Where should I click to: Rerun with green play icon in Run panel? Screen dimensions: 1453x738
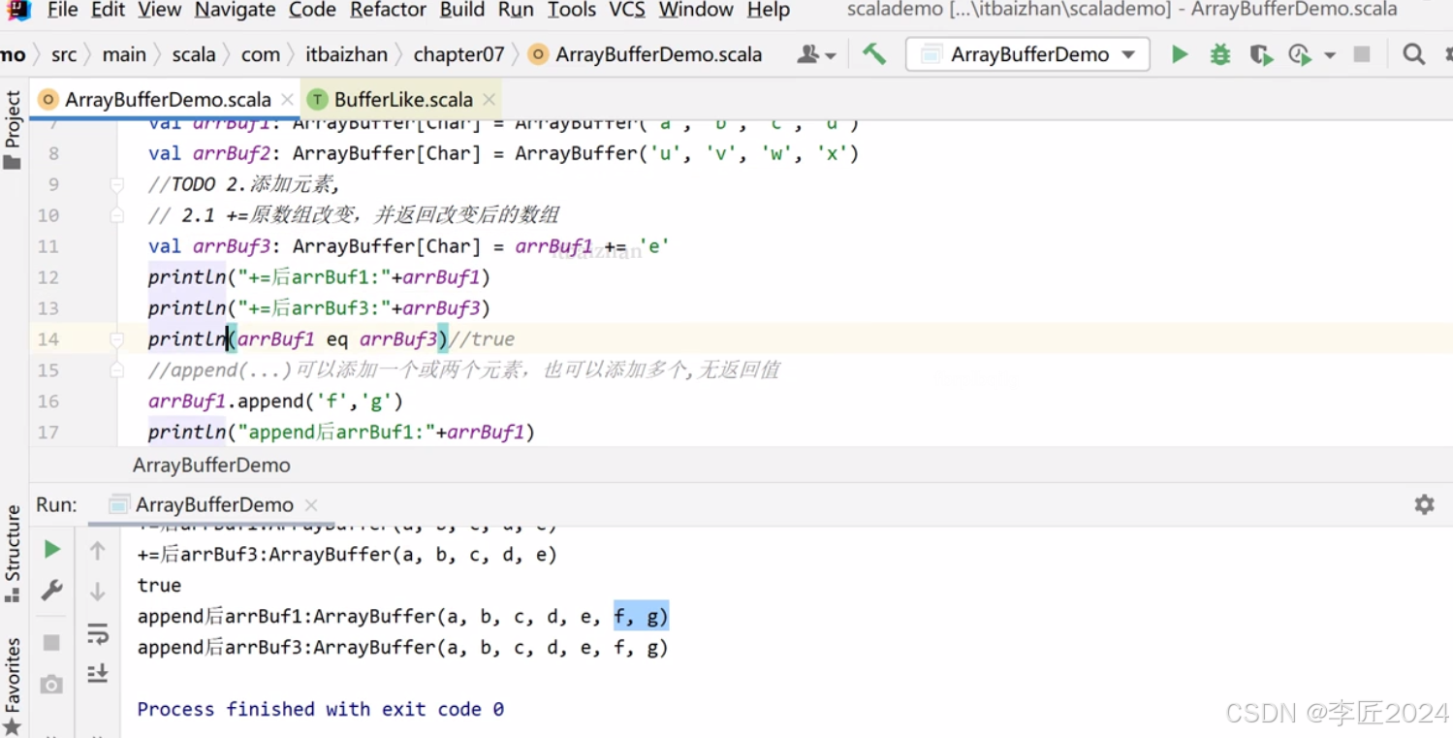pyautogui.click(x=52, y=550)
